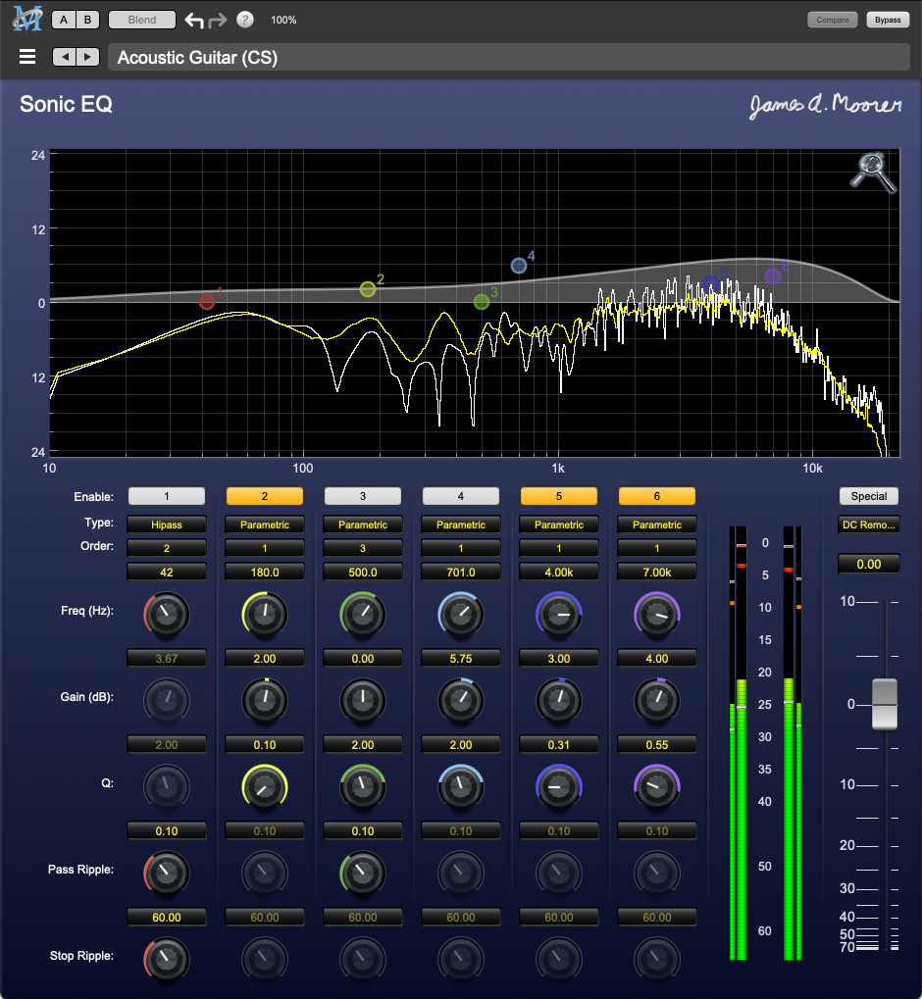Go to previous preset arrow

pyautogui.click(x=65, y=57)
